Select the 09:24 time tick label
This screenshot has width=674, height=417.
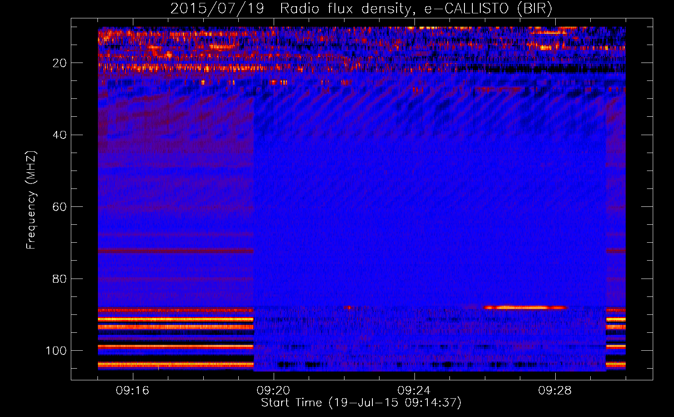414,391
